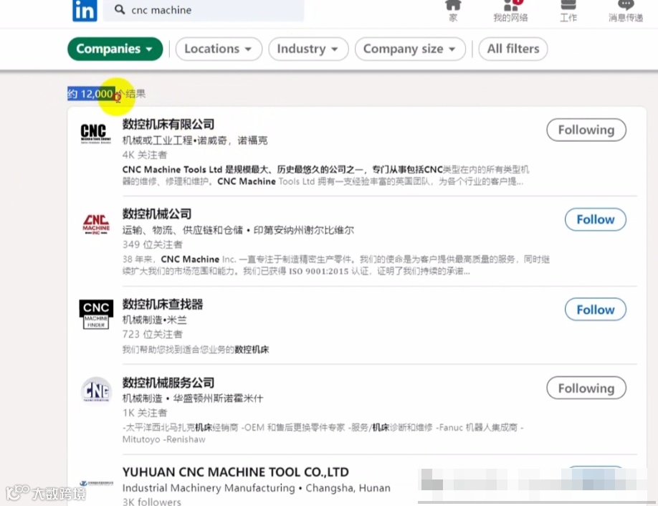Open YUHUAN CNC MACHINE TOOL CO.,LTD link
Image resolution: width=658 pixels, height=506 pixels.
click(x=235, y=472)
